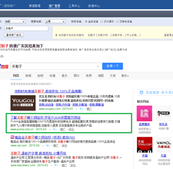Click the www.puma.com.cn green URL

22,129
